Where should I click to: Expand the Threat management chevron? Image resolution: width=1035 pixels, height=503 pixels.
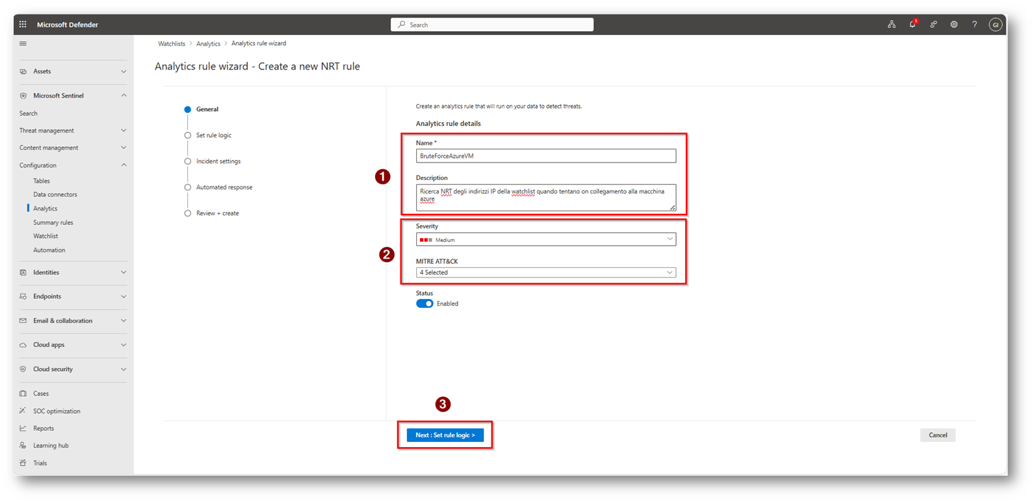(124, 131)
